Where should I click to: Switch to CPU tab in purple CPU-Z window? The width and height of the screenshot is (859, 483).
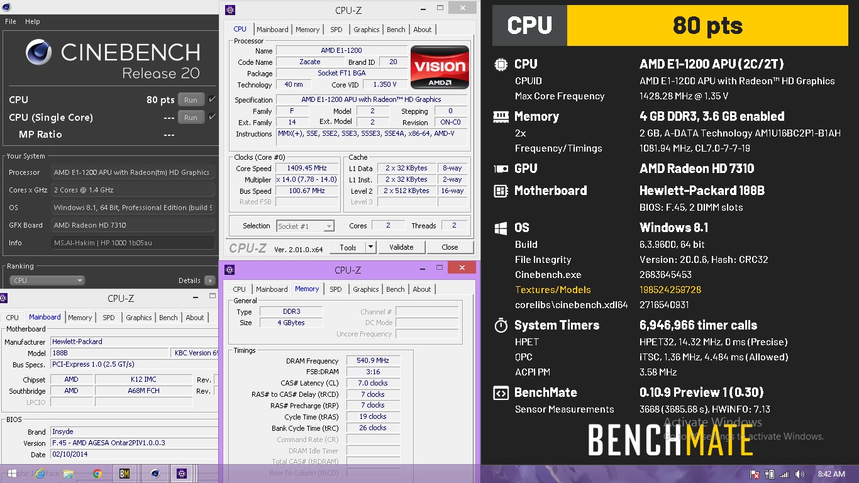(x=240, y=289)
